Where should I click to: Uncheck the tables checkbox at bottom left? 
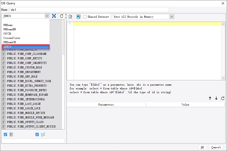tap(5, 134)
